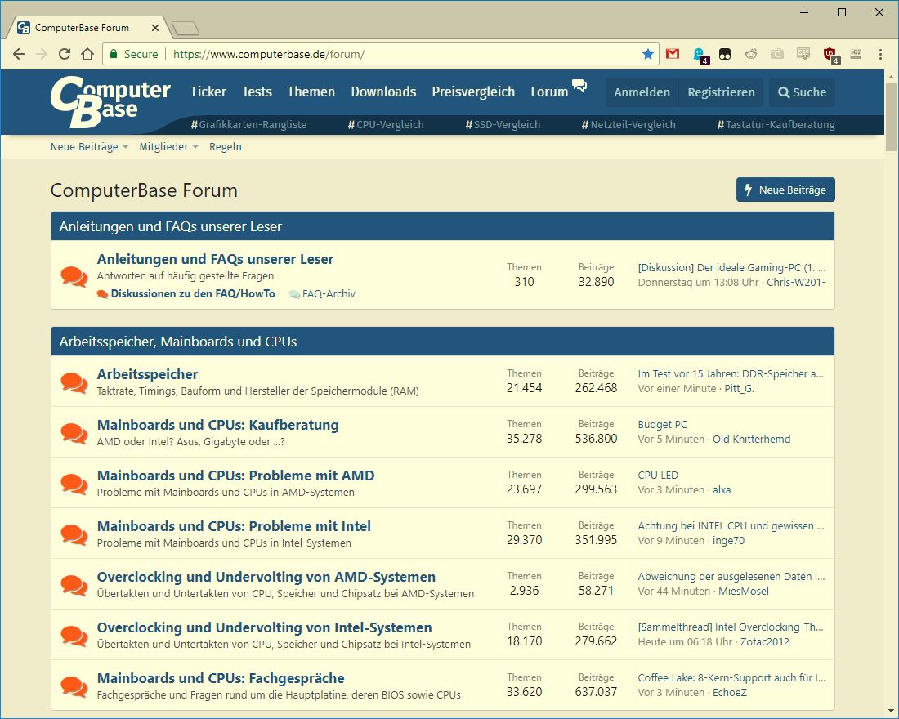The width and height of the screenshot is (899, 719).
Task: Click the Reddit extension icon
Action: [750, 54]
